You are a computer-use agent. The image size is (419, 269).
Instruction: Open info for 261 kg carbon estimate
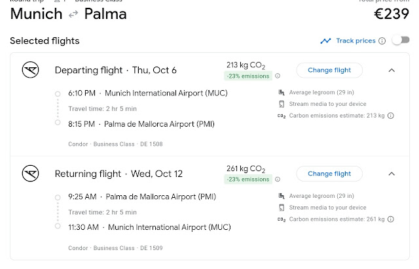pyautogui.click(x=391, y=220)
